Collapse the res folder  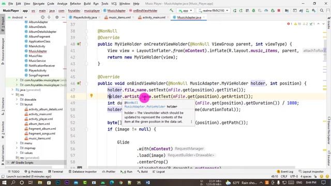coord(12,95)
